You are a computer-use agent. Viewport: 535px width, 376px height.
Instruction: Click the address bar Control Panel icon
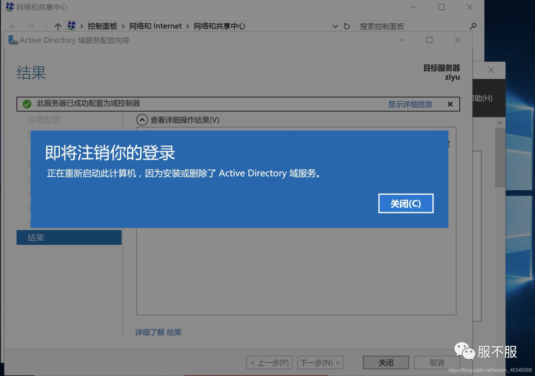71,26
